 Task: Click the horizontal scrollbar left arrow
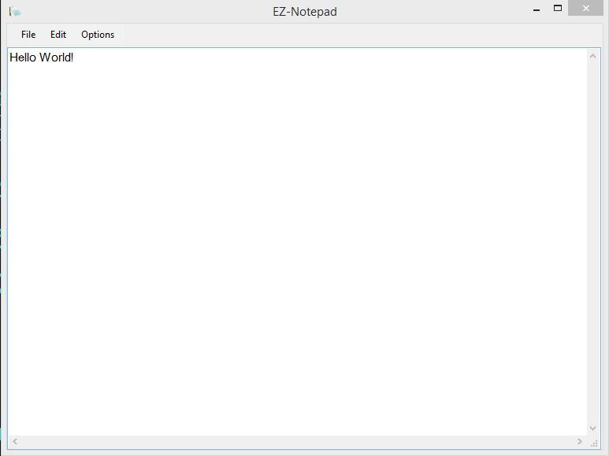(x=15, y=442)
